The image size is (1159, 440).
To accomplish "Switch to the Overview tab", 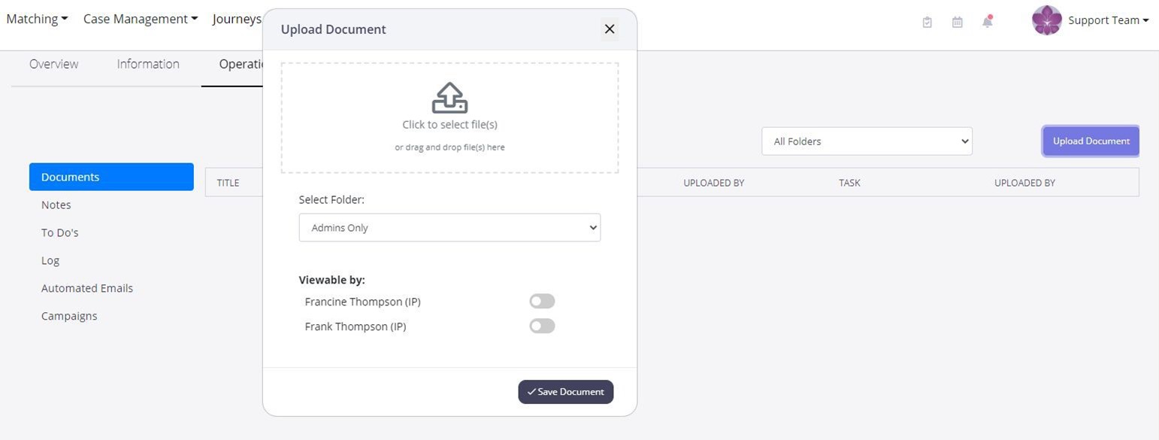I will [53, 64].
